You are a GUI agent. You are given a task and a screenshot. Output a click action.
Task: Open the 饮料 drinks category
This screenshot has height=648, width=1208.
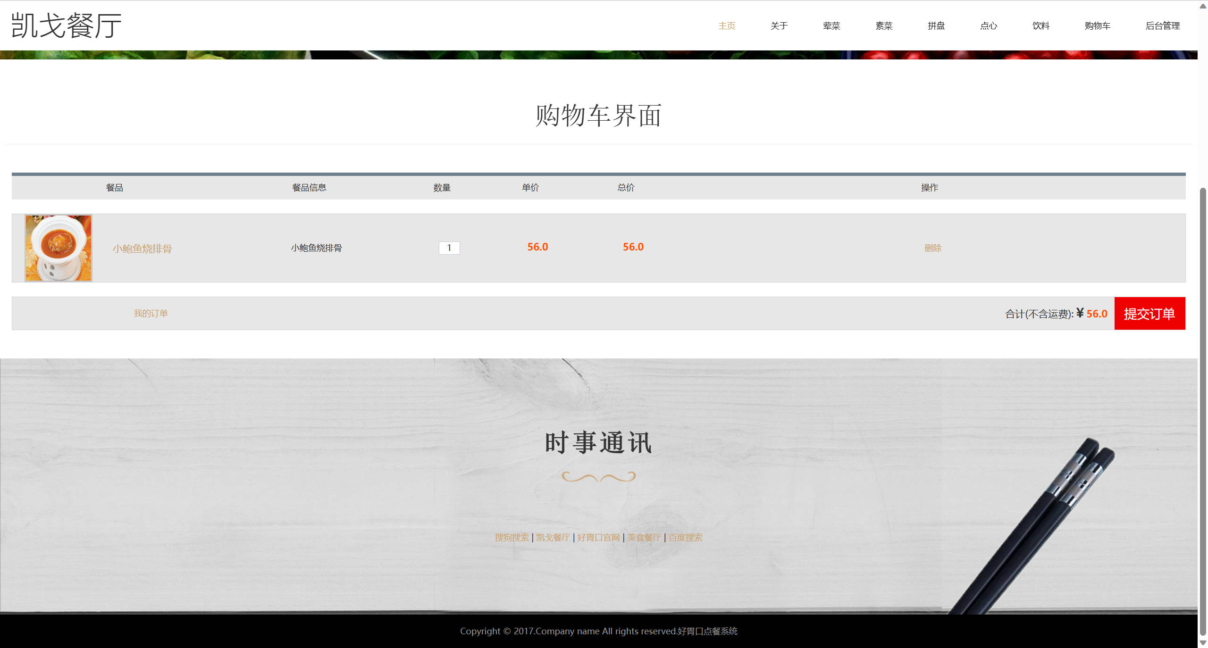1040,26
